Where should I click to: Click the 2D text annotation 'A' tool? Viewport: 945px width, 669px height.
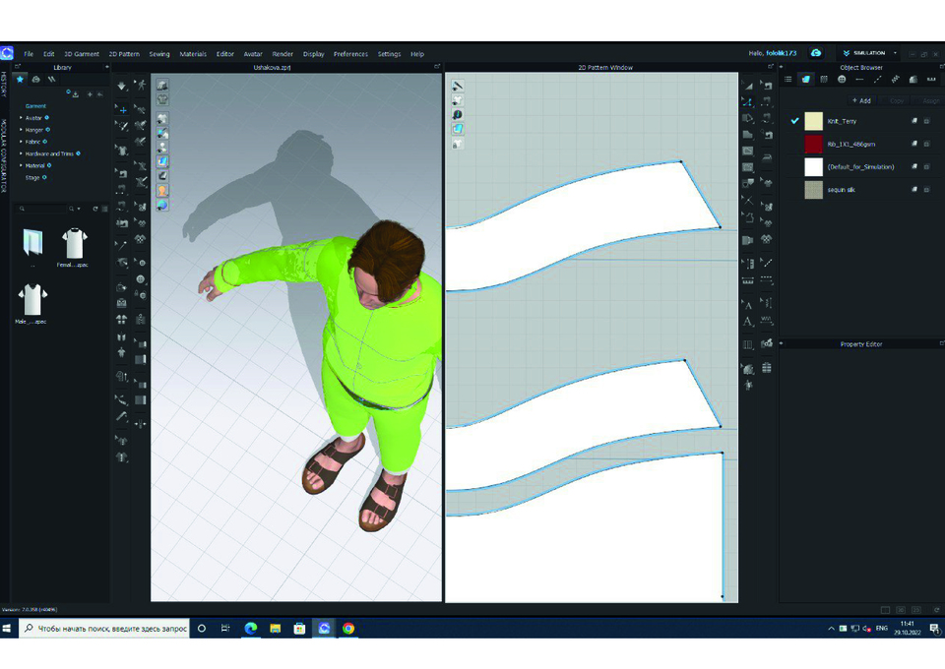(748, 305)
